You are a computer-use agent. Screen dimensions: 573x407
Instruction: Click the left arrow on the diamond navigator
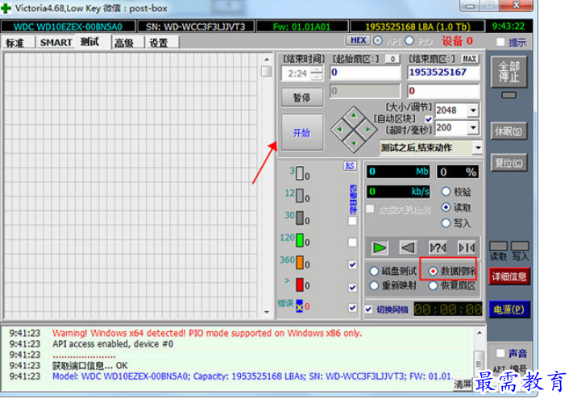click(340, 129)
